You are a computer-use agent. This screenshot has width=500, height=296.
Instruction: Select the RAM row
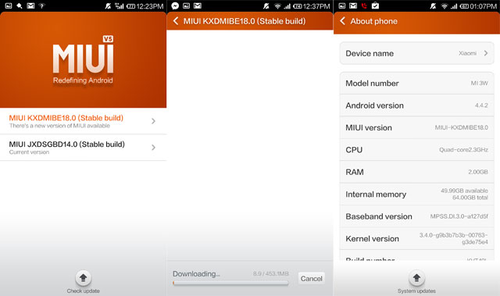416,172
